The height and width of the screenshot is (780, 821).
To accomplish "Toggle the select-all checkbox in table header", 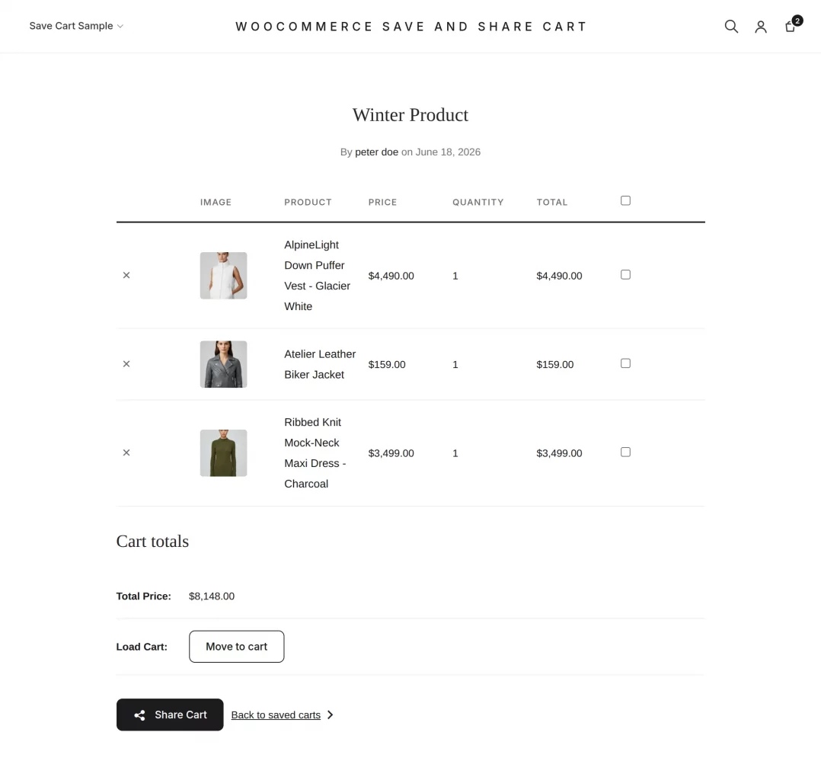I will coord(625,200).
